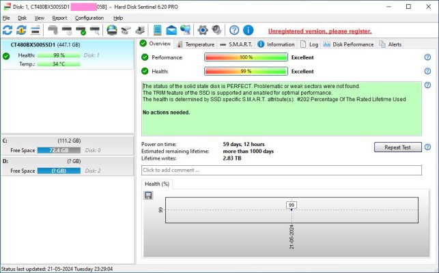This screenshot has height=273, width=439.
Task: Click the grey disk drives toolbar icon
Action: (x=126, y=30)
